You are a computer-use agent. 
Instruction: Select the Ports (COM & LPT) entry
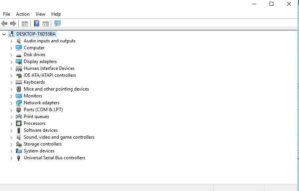pyautogui.click(x=43, y=110)
